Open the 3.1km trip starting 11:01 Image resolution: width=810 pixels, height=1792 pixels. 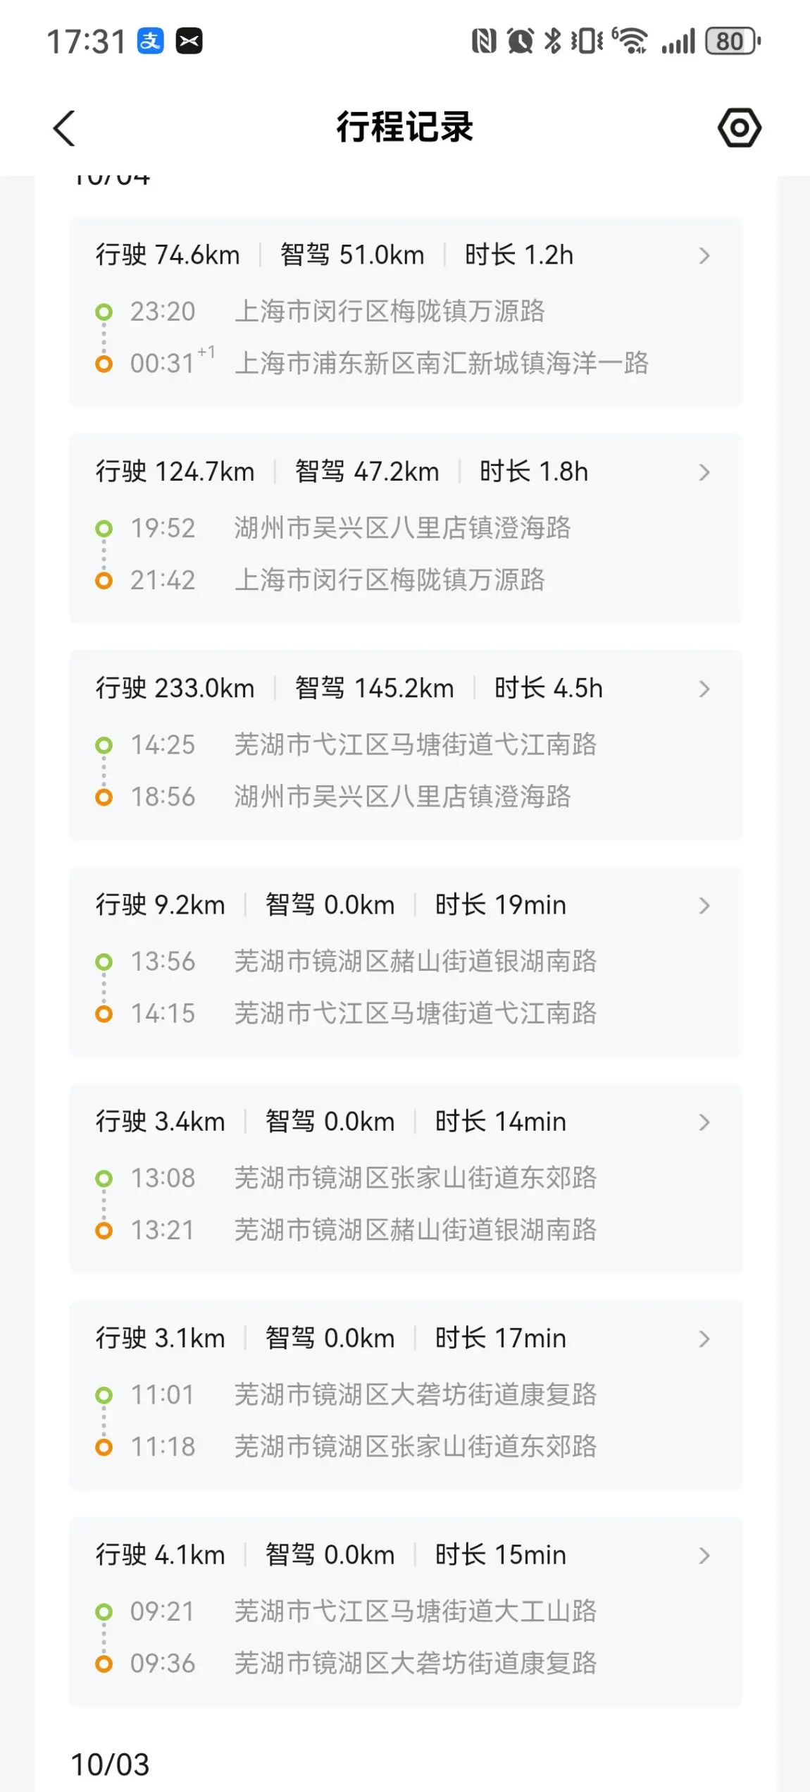click(x=405, y=1394)
